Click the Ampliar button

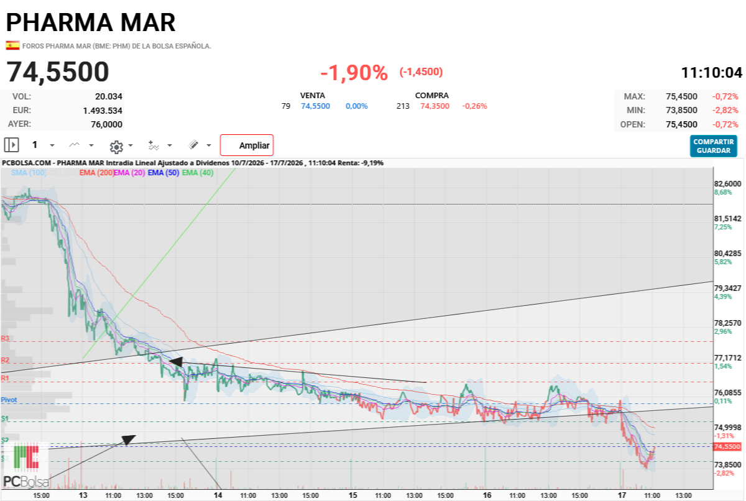tap(247, 145)
